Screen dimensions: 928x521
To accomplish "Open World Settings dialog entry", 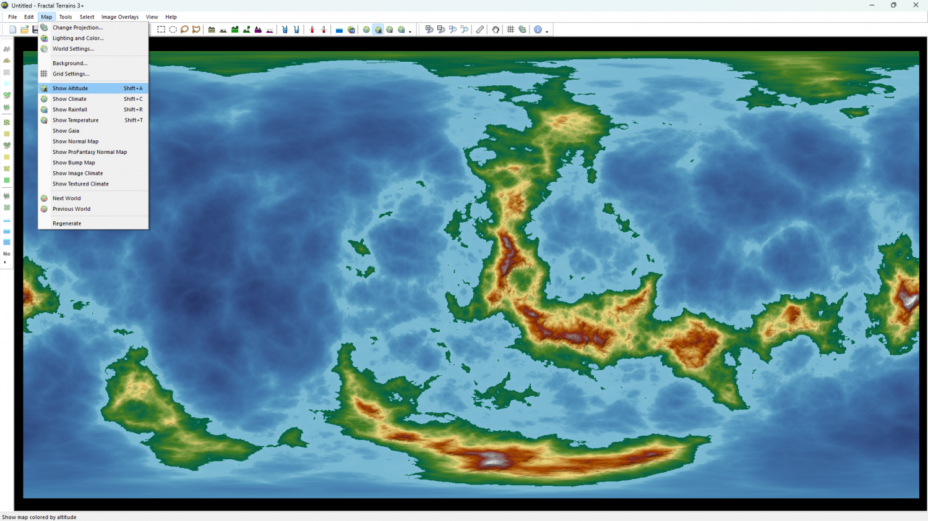I will click(73, 49).
